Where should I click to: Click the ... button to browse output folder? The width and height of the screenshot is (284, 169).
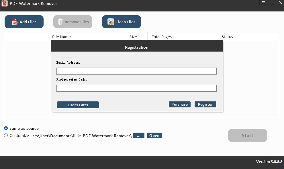(139, 135)
